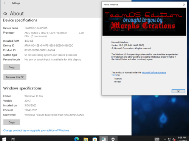Select the Edition value Windows 10 Pro
Screen dimensions: 189x141
pos(34,96)
